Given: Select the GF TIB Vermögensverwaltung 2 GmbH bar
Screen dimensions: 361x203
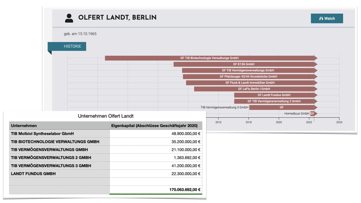Looking at the screenshot, I should [x=276, y=101].
